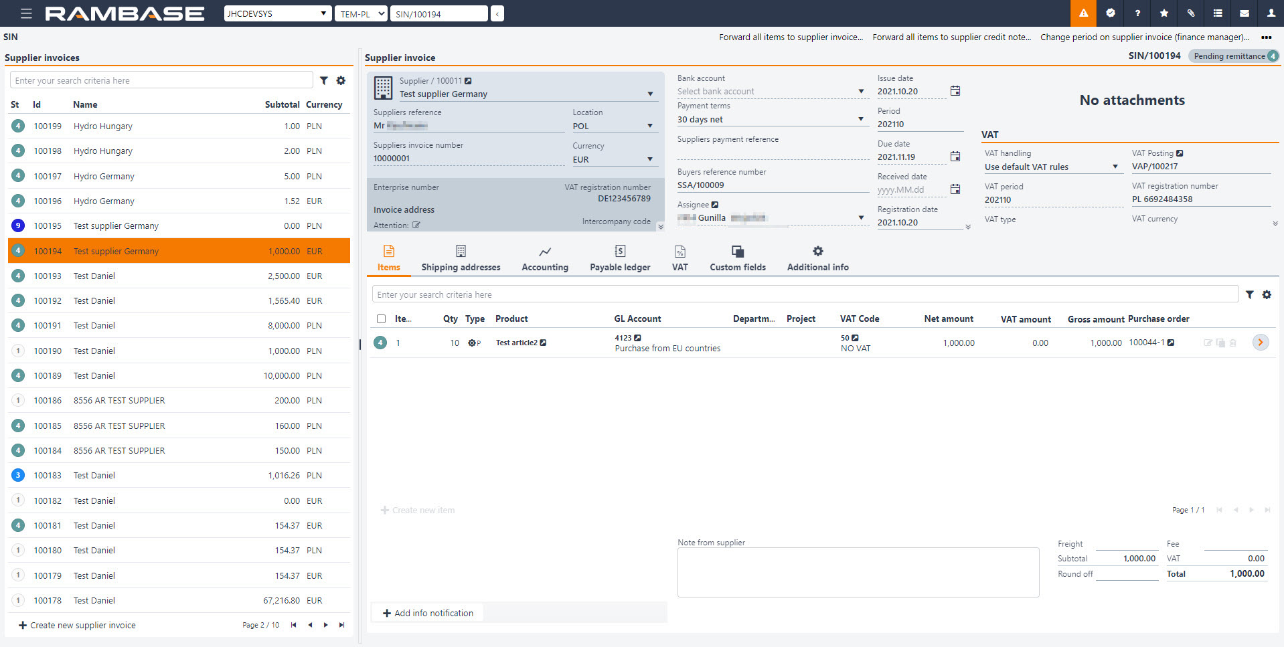
Task: Open the hamburger main menu
Action: (26, 13)
